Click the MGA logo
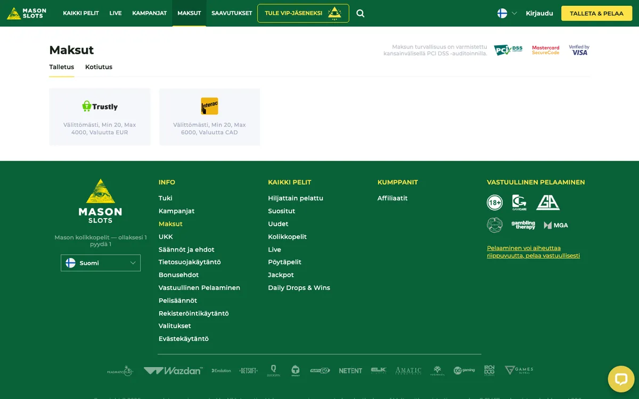639x399 pixels. coord(556,225)
